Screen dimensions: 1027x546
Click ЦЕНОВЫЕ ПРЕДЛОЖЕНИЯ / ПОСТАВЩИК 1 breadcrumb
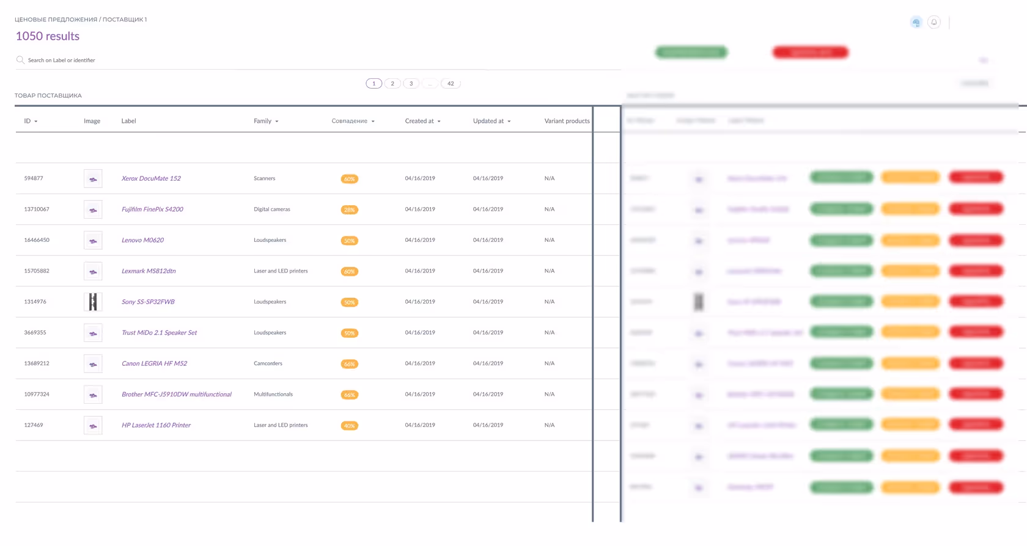click(81, 20)
